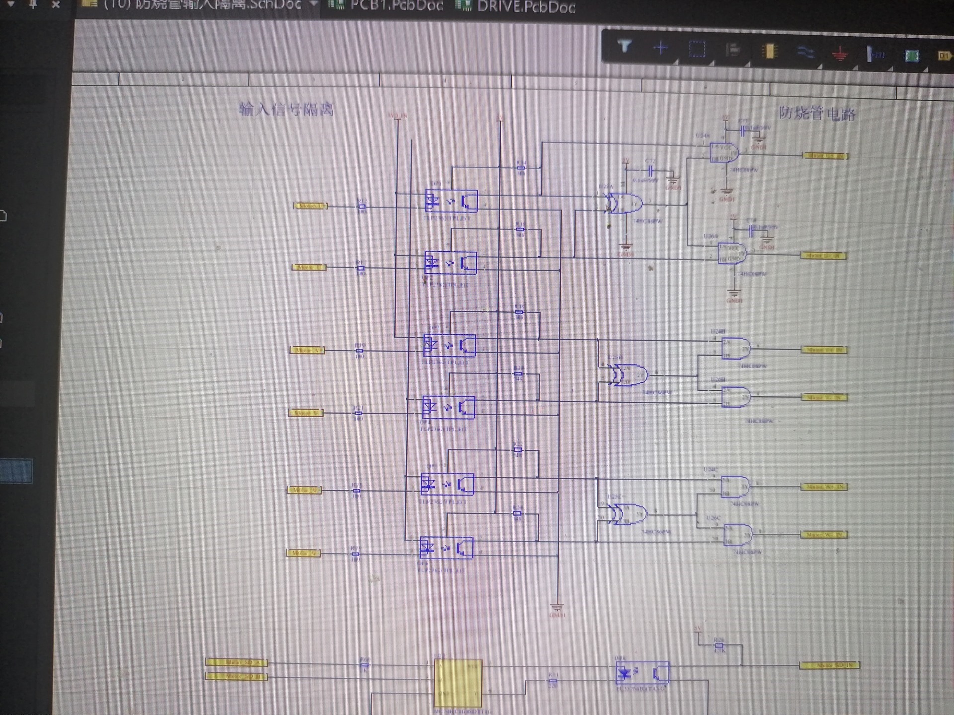Select the yellow D1 place-port tool
The image size is (954, 715).
click(x=944, y=56)
